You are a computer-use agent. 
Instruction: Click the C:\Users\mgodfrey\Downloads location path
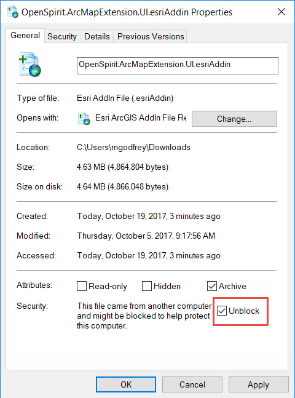(133, 148)
